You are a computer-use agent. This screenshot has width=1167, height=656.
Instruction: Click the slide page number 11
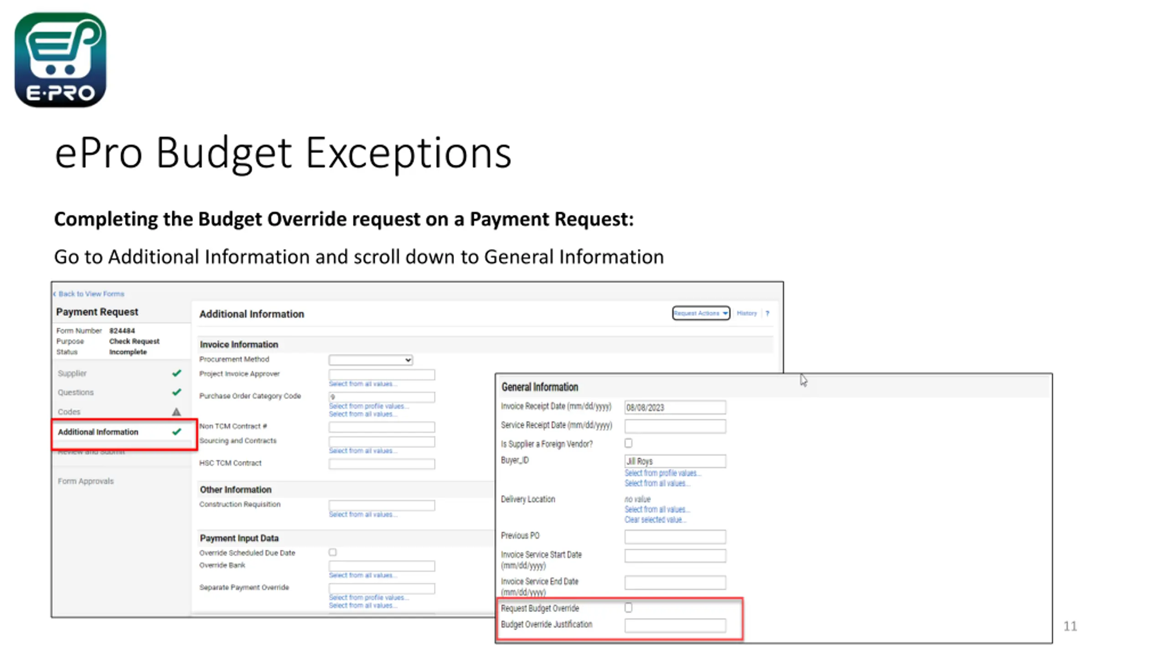(1070, 626)
